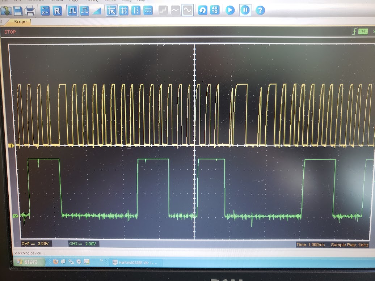Save the waveform with the floppy disk icon
This screenshot has height=281, width=375.
coord(18,11)
